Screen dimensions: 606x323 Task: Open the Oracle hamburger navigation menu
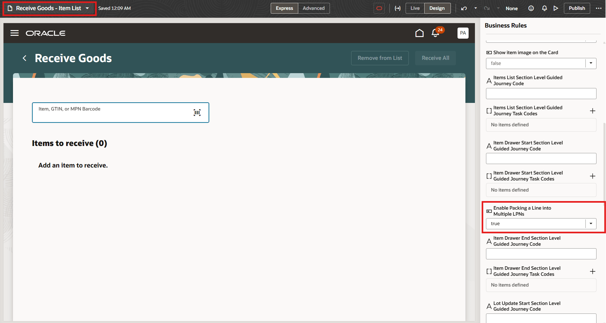[x=15, y=33]
